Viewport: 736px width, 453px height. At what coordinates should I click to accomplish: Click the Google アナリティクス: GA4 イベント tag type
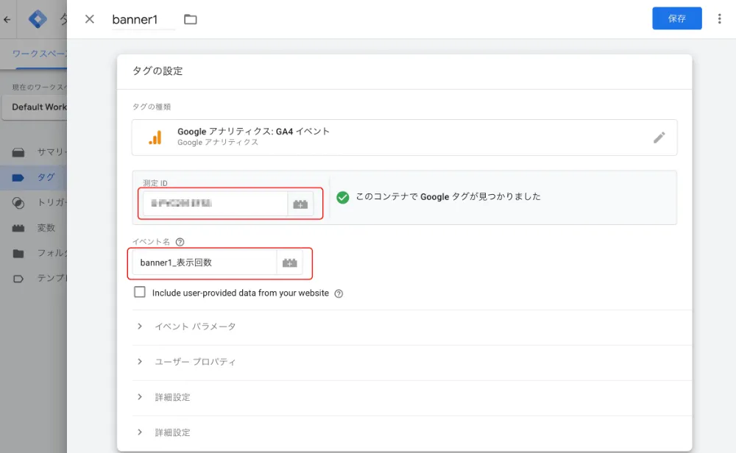404,138
